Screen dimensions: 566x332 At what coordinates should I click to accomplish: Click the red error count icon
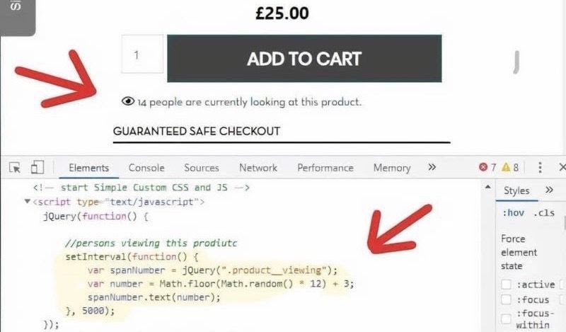tap(483, 168)
